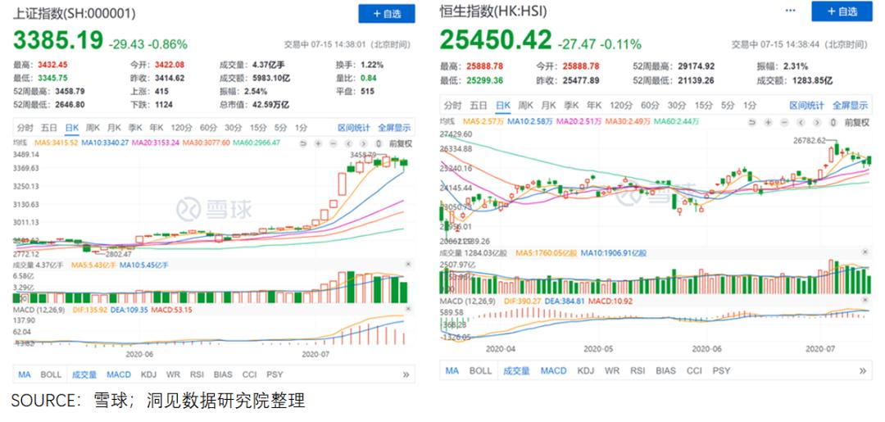Click candlestick style icon on Hang Seng chart
The height and width of the screenshot is (422, 885).
pos(833,122)
